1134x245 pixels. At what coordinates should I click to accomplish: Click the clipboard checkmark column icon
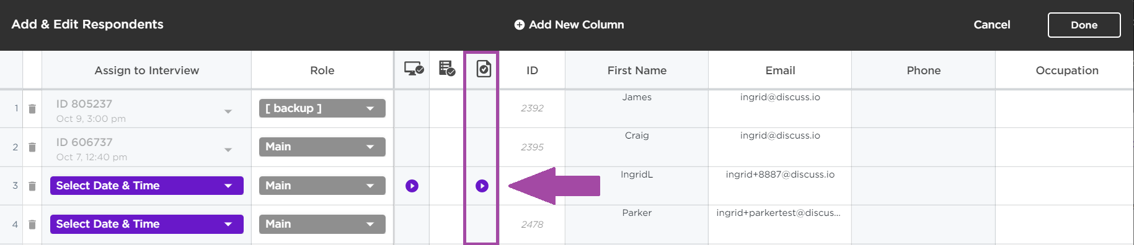pyautogui.click(x=484, y=69)
